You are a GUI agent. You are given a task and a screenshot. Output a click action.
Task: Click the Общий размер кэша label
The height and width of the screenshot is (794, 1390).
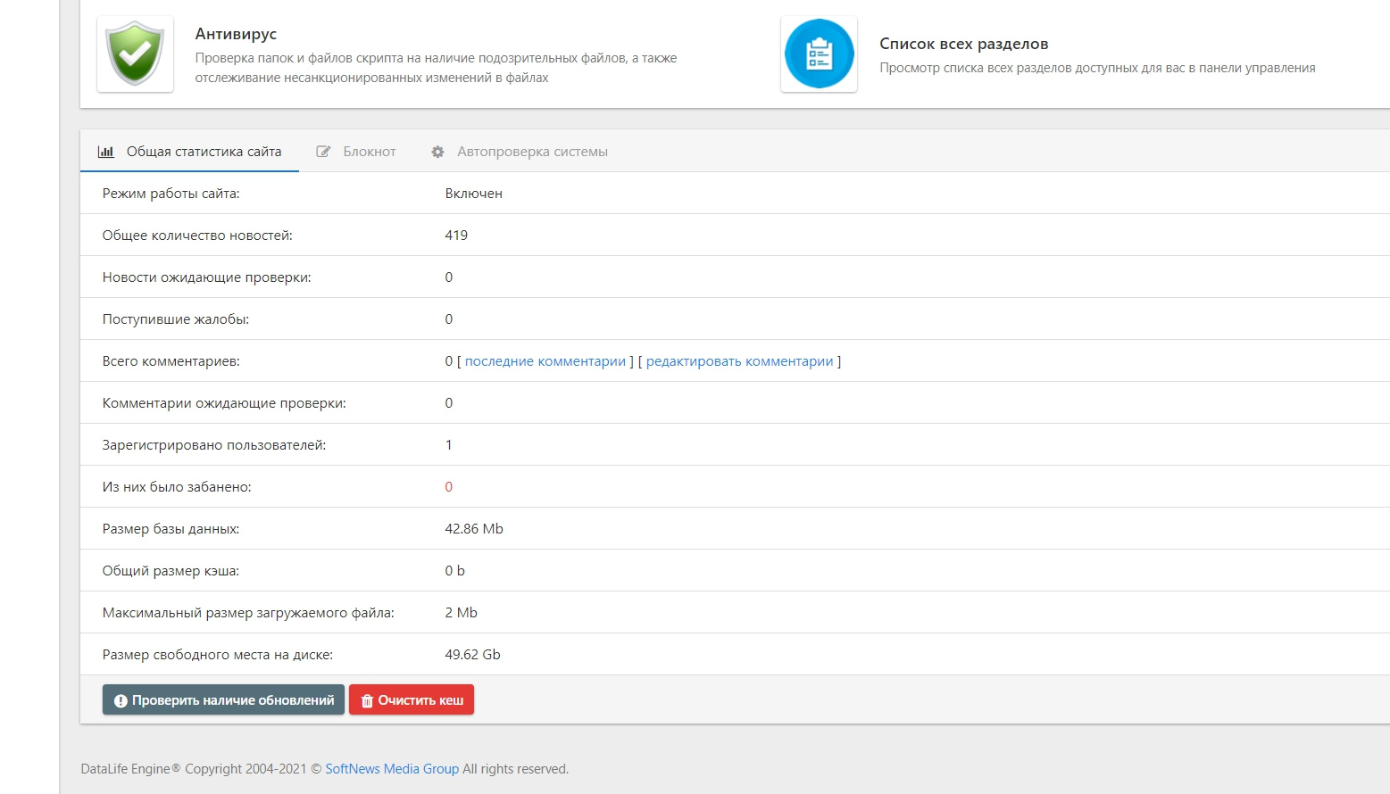click(171, 571)
